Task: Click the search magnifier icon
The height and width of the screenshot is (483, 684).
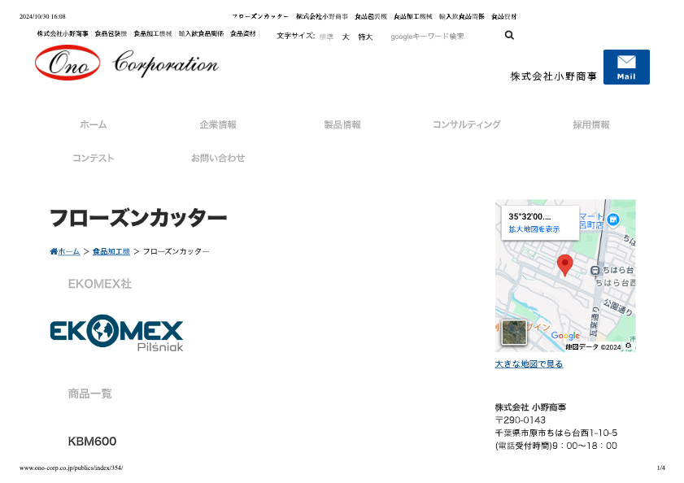Action: coord(509,35)
